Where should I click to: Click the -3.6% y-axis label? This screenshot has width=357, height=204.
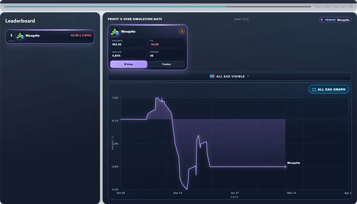point(115,167)
